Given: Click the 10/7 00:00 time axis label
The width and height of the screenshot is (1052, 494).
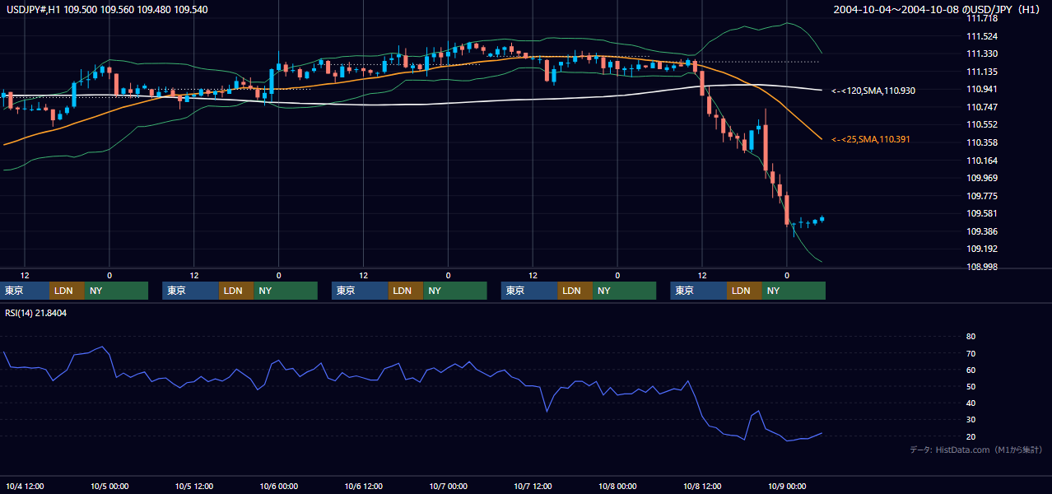Looking at the screenshot, I should [448, 487].
